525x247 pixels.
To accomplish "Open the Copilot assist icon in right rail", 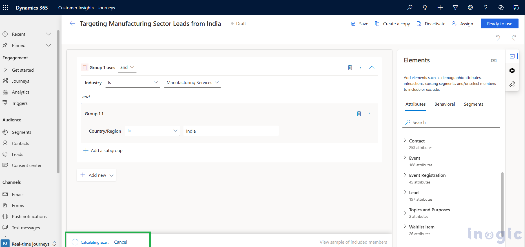I will tap(512, 71).
